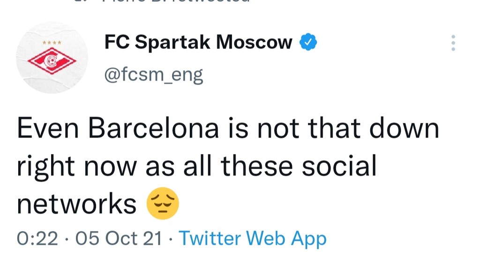
Task: Open FC Spartak Moscow profile picture
Action: [x=52, y=58]
